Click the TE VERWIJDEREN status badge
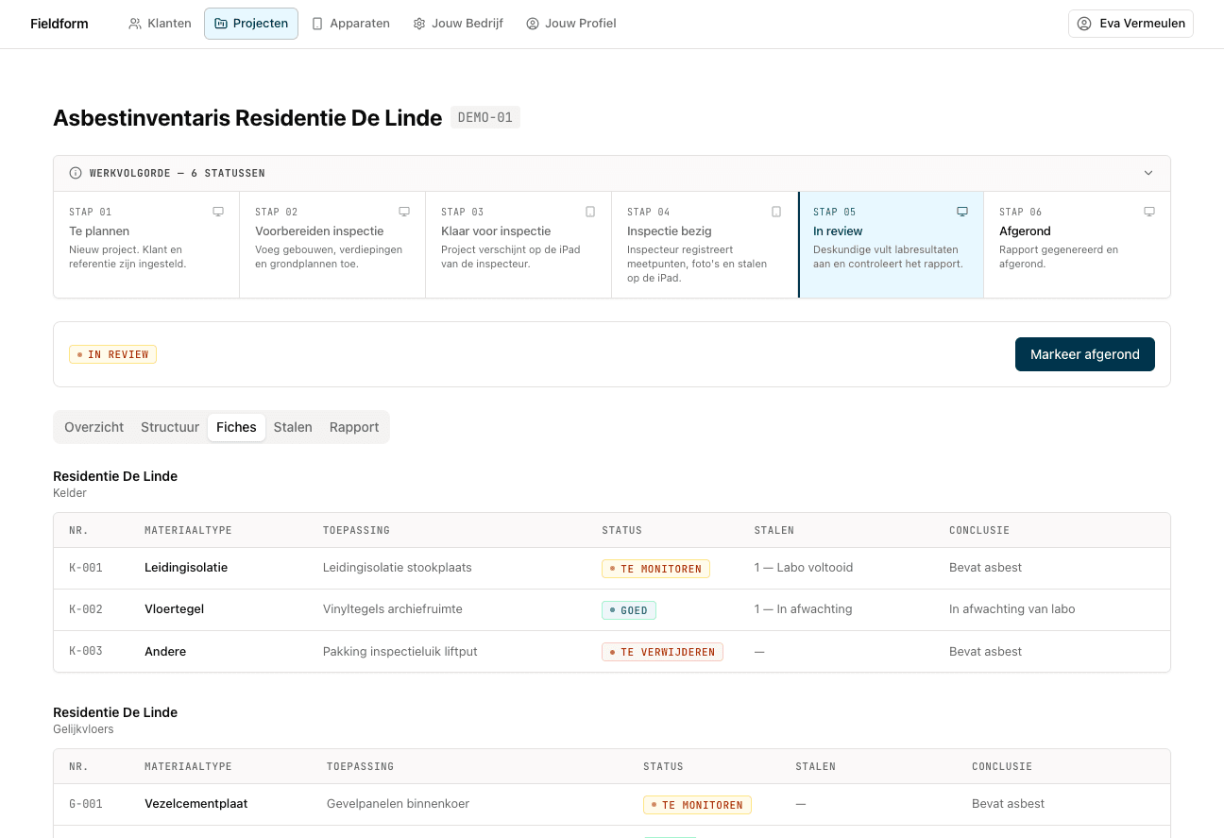The height and width of the screenshot is (838, 1224). coord(662,652)
